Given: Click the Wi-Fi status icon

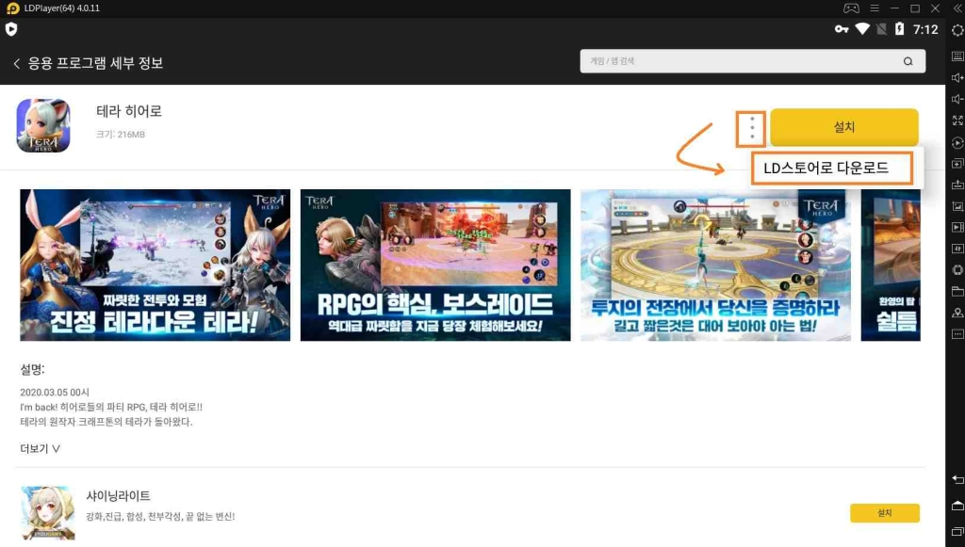Looking at the screenshot, I should click(862, 29).
